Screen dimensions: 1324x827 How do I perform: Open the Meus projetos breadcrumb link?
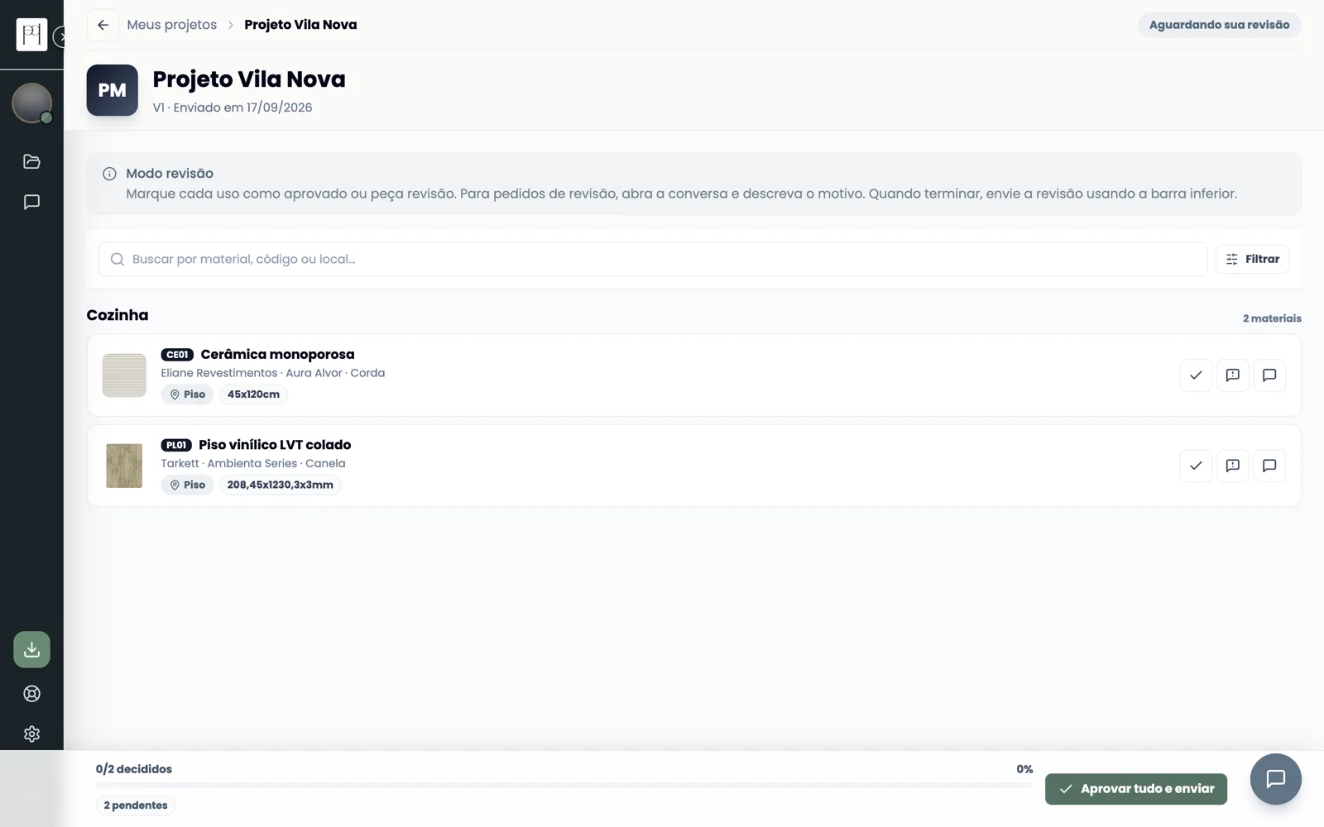[171, 25]
